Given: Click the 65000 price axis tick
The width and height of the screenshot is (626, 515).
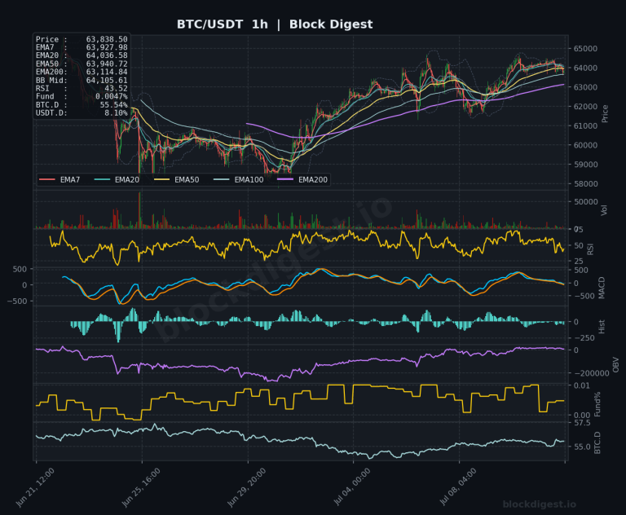Looking at the screenshot, I should tap(585, 49).
